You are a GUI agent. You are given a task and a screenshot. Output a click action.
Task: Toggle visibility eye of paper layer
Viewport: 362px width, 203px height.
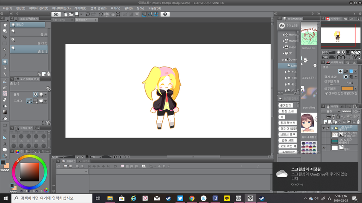tap(324, 148)
